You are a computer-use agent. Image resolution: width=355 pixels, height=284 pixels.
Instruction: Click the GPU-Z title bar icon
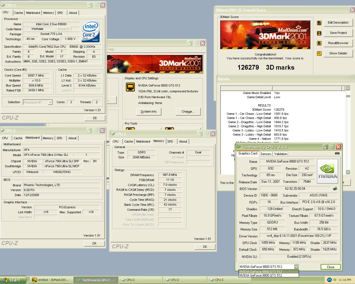tap(238, 147)
